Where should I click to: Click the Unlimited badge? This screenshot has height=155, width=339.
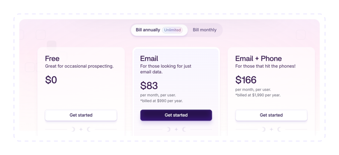click(x=172, y=30)
